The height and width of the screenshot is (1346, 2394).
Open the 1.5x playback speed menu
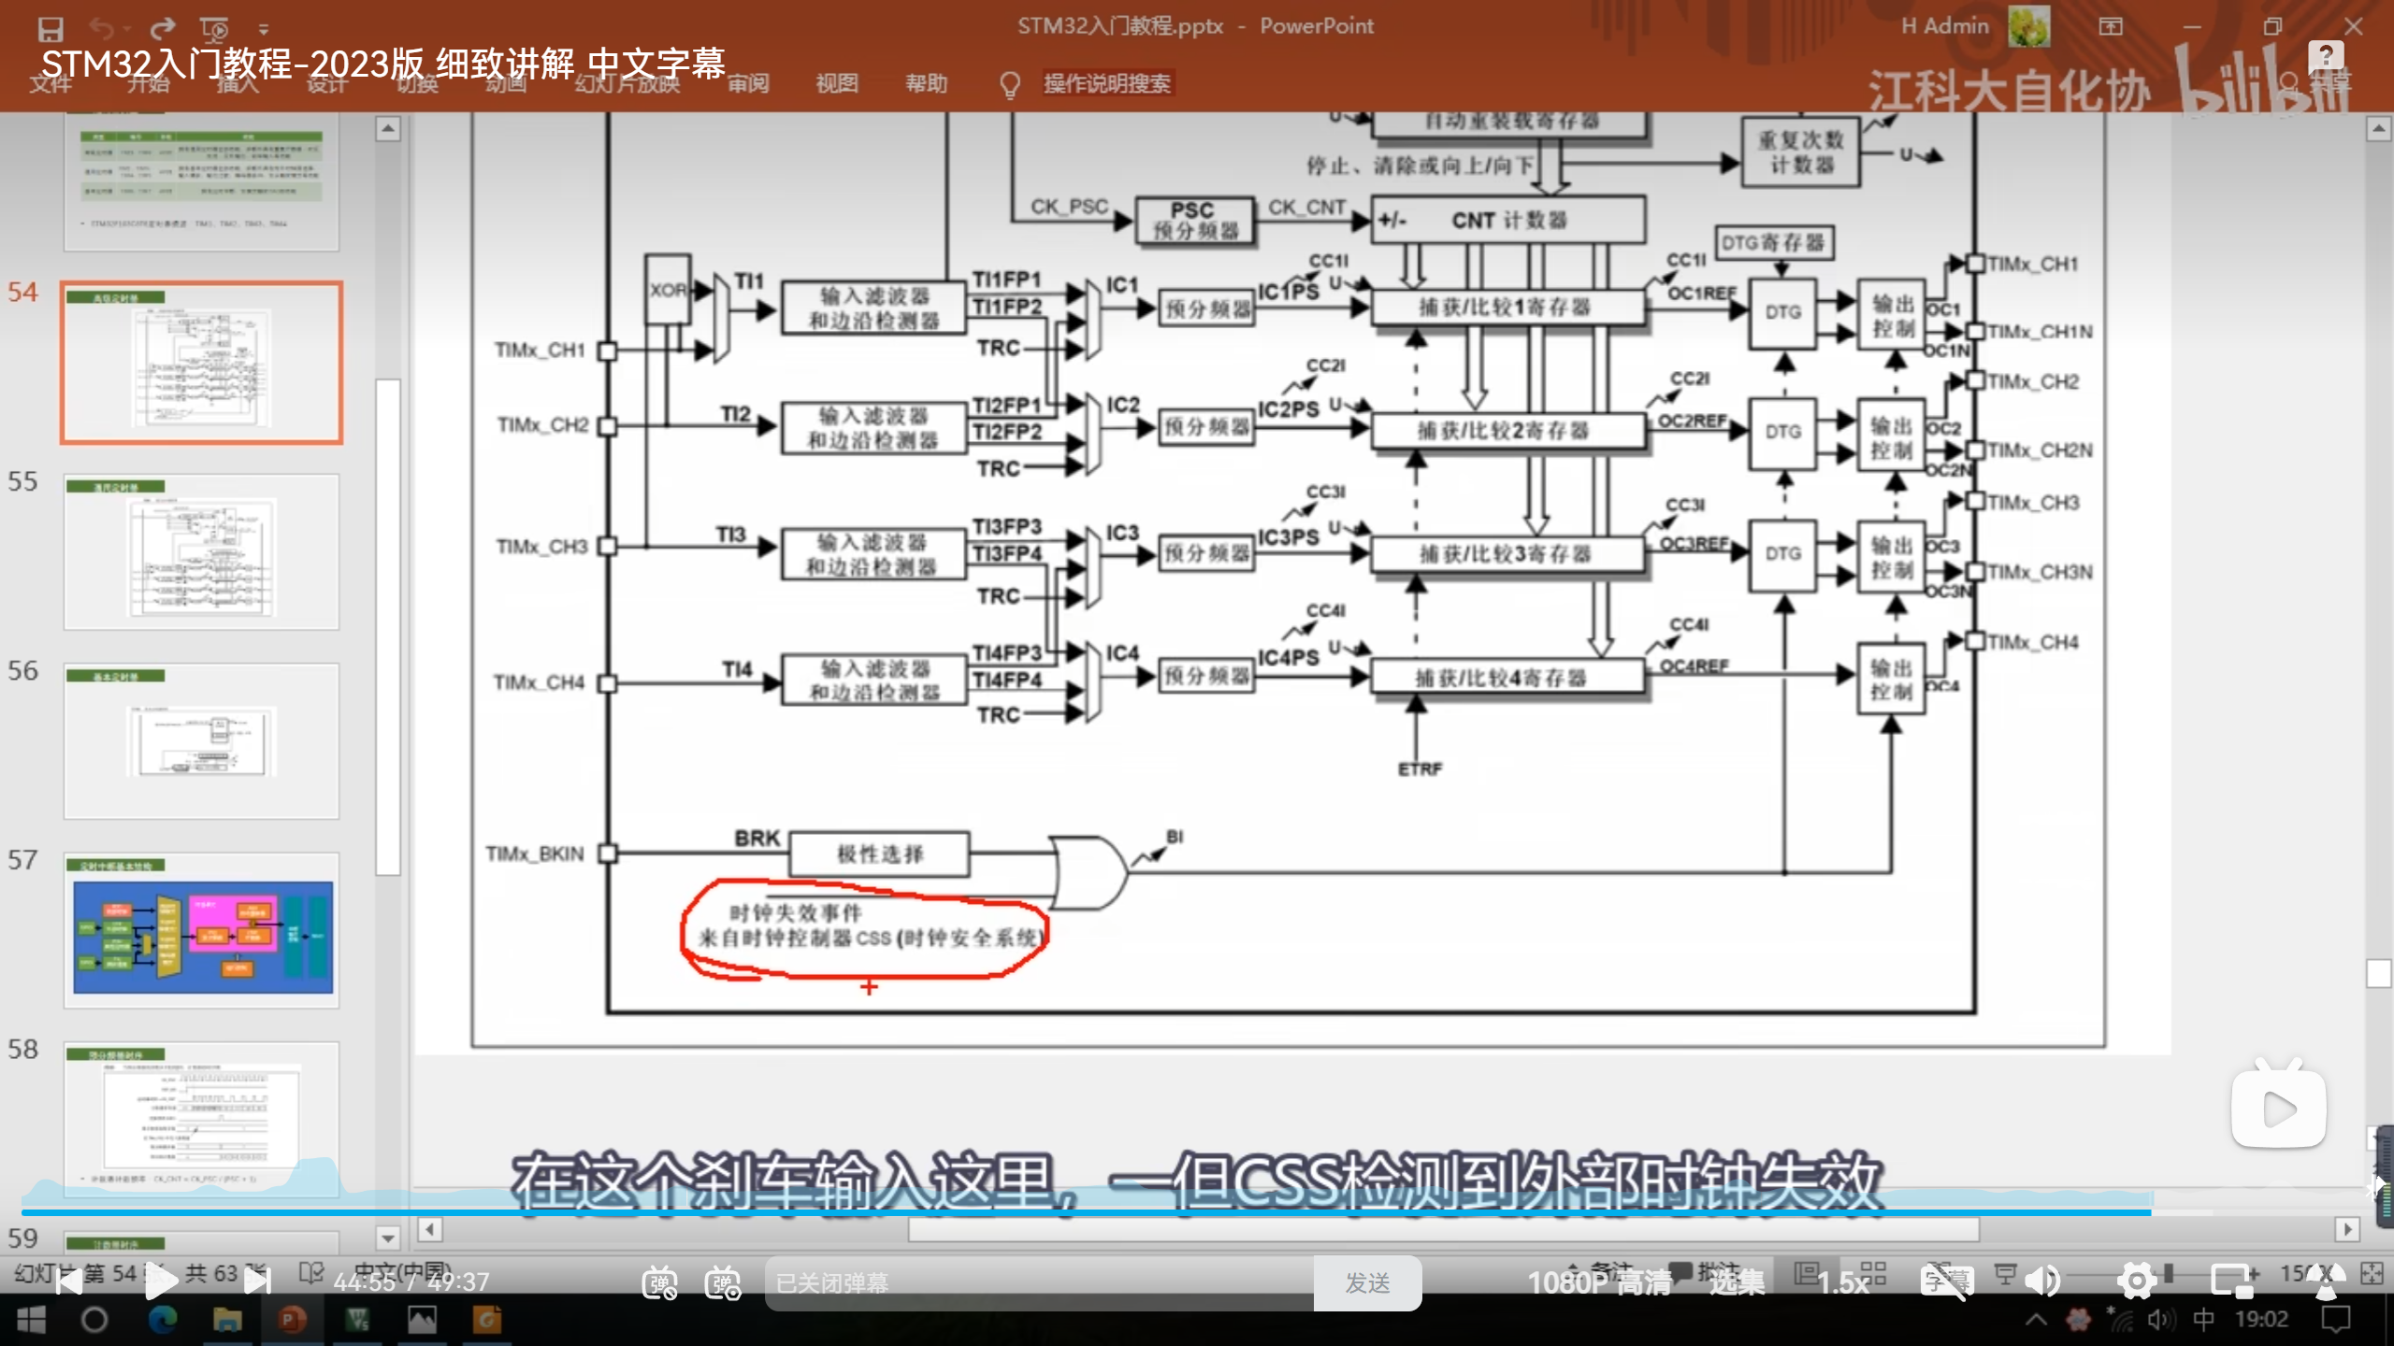1842,1283
